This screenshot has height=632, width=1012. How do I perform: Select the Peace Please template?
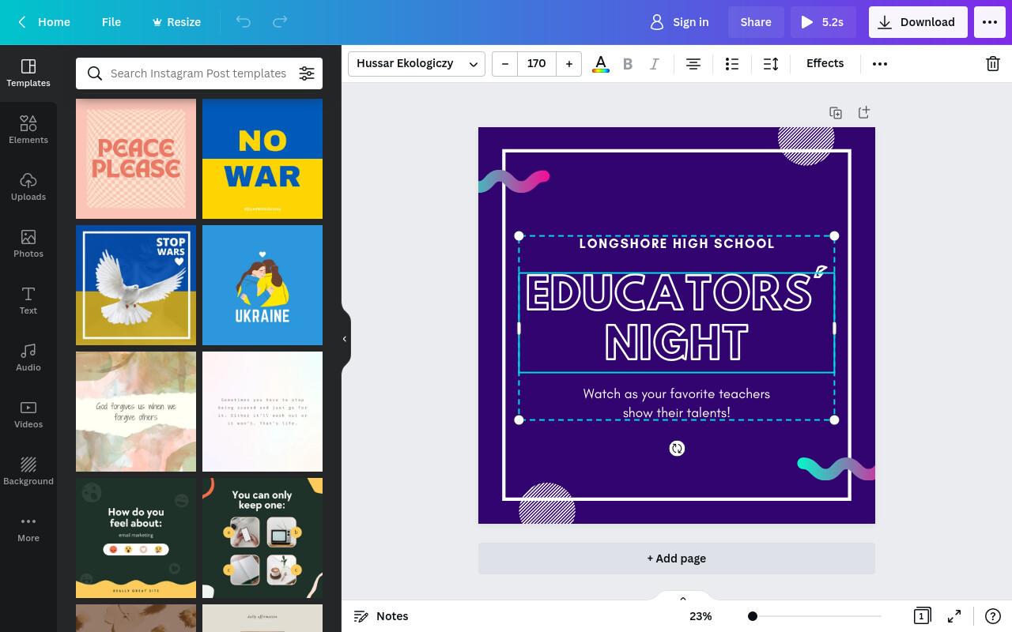[x=136, y=159]
